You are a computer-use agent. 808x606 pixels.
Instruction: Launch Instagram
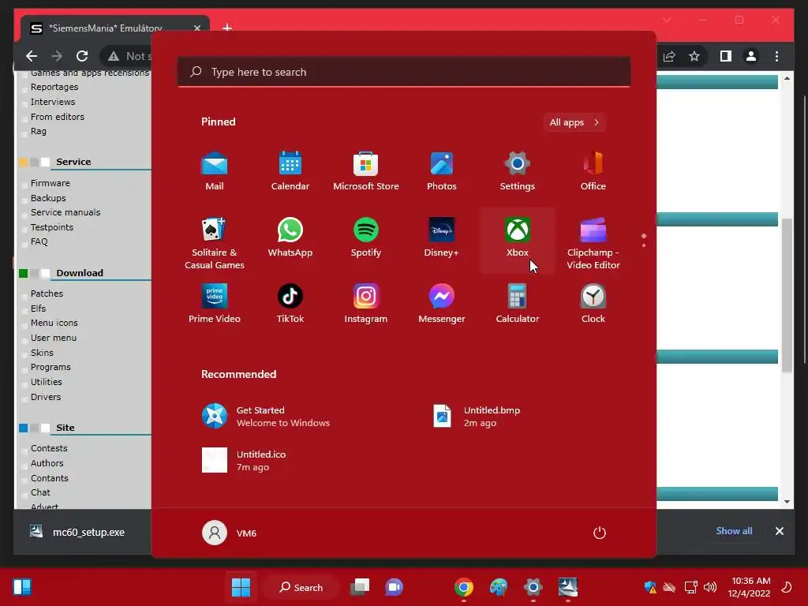pos(366,304)
